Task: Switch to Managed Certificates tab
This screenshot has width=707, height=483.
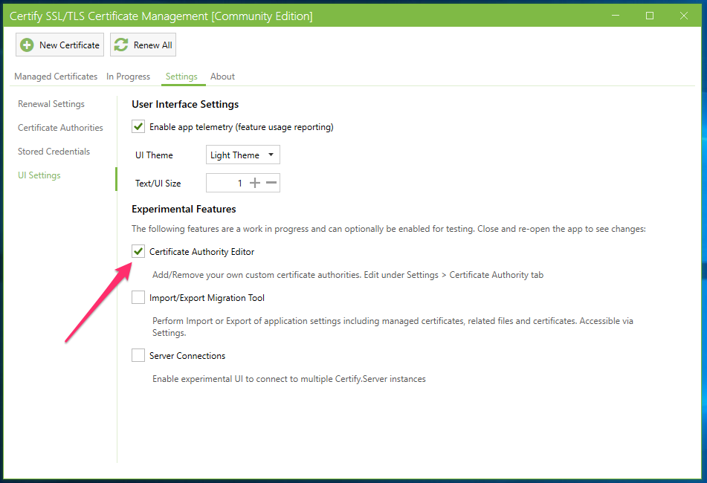Action: point(56,77)
